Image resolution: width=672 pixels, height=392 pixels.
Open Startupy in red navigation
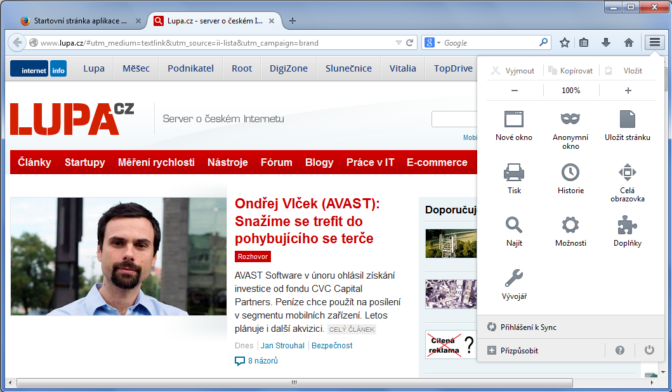(85, 163)
